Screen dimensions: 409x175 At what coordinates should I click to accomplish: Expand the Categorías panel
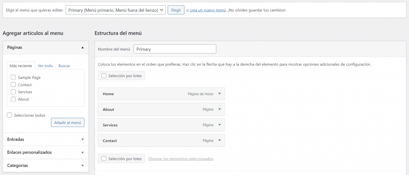[x=83, y=165]
